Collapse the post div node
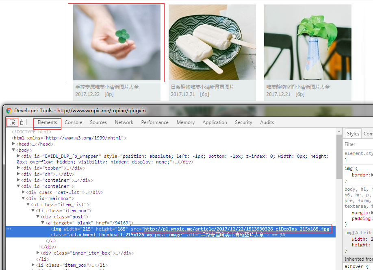 [38, 217]
